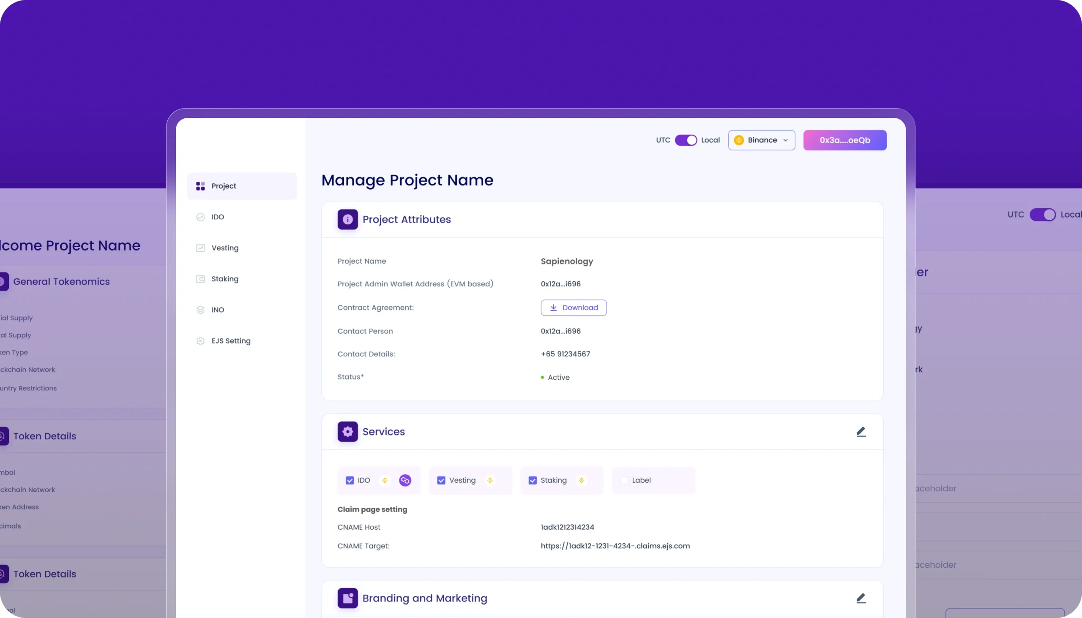The image size is (1082, 618).
Task: Click the Project Attributes info icon
Action: tap(347, 219)
